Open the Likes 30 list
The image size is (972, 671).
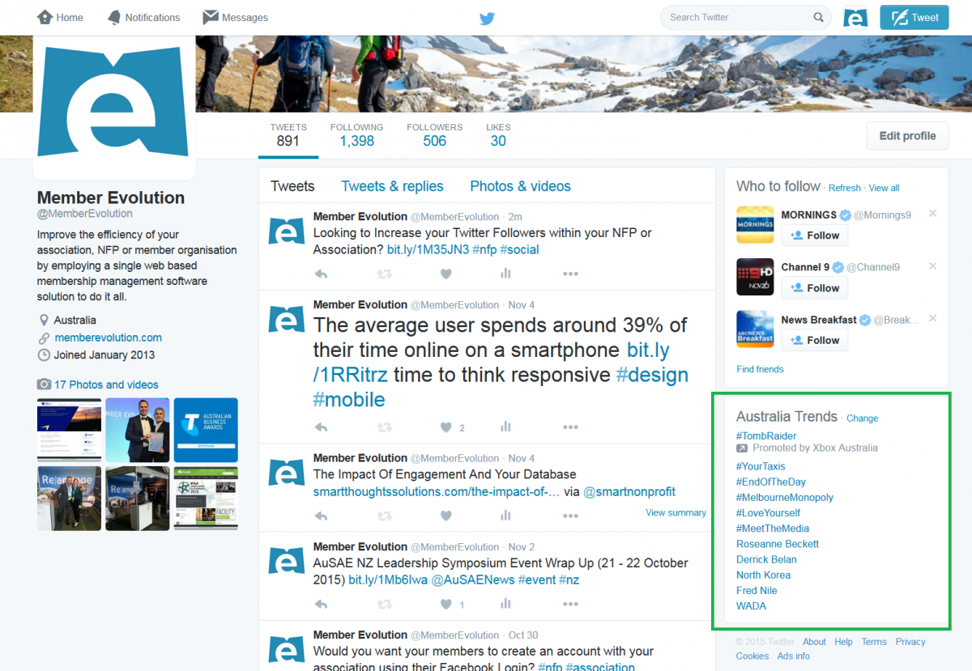click(498, 135)
